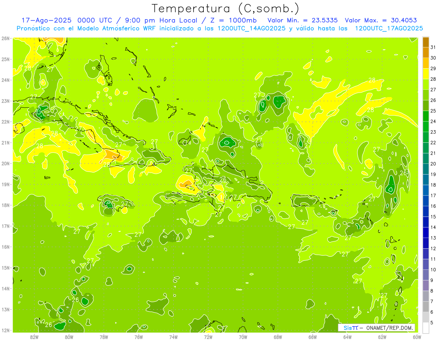Select the "62W" longitude axis label
443x342 pixels.
[382, 337]
